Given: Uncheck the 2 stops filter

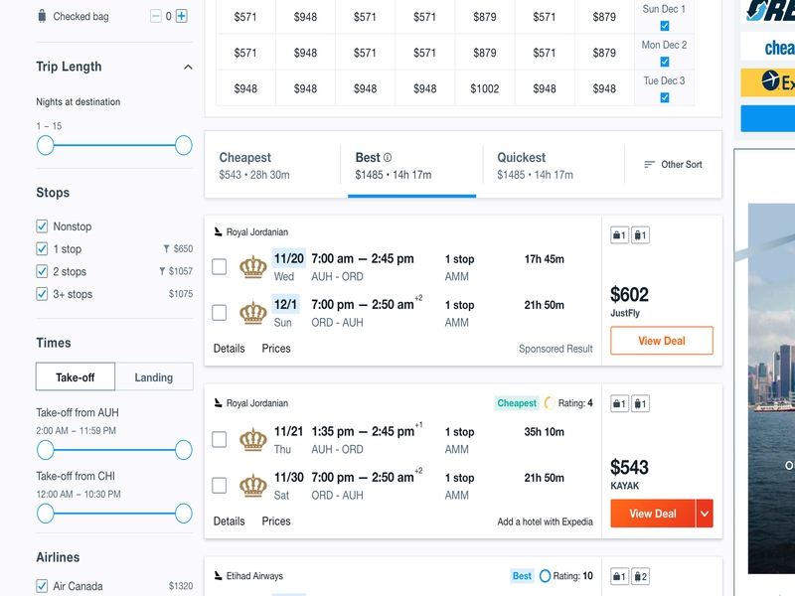Looking at the screenshot, I should tap(42, 271).
